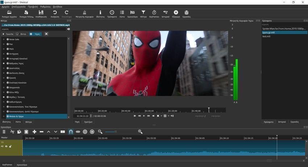
Task: Click the filter search field
Action: pos(34,29)
